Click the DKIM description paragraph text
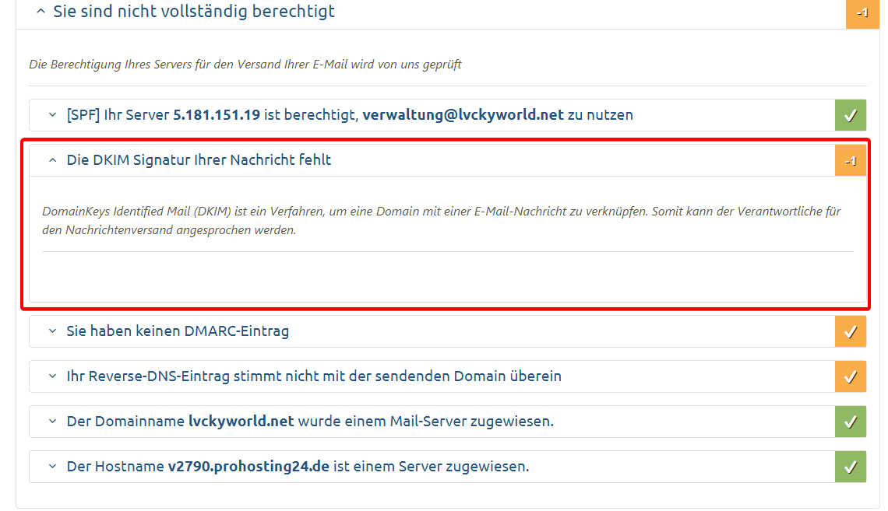The height and width of the screenshot is (511, 888). point(441,221)
